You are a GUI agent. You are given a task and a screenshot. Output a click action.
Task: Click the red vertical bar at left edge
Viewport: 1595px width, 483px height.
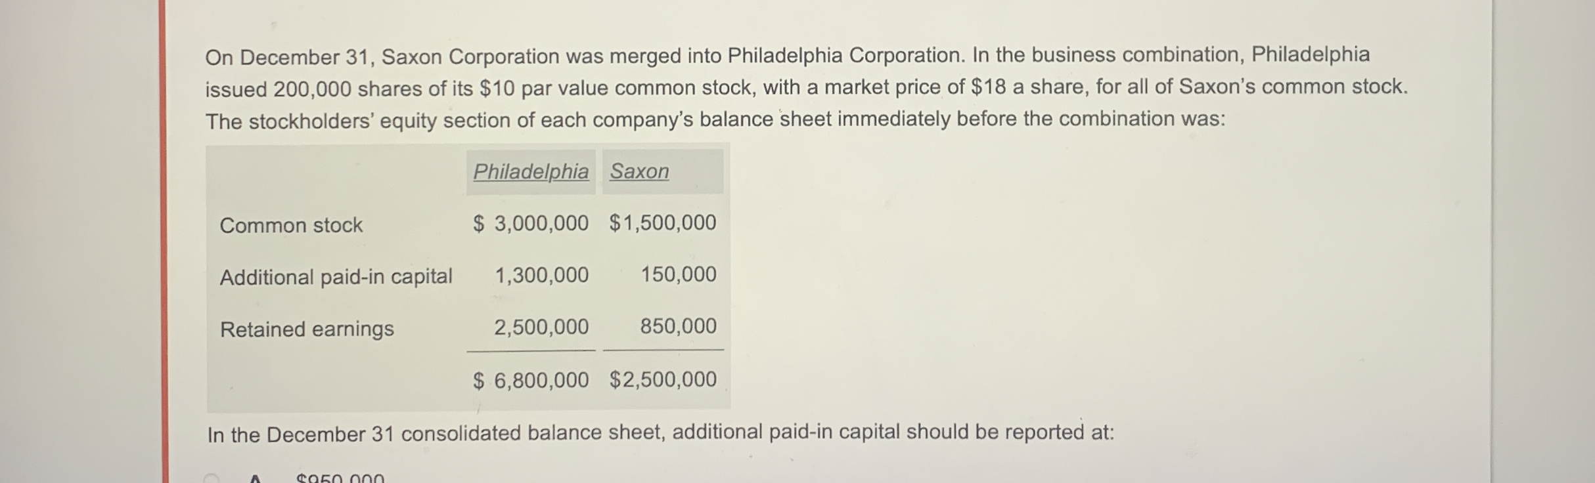[x=164, y=241]
